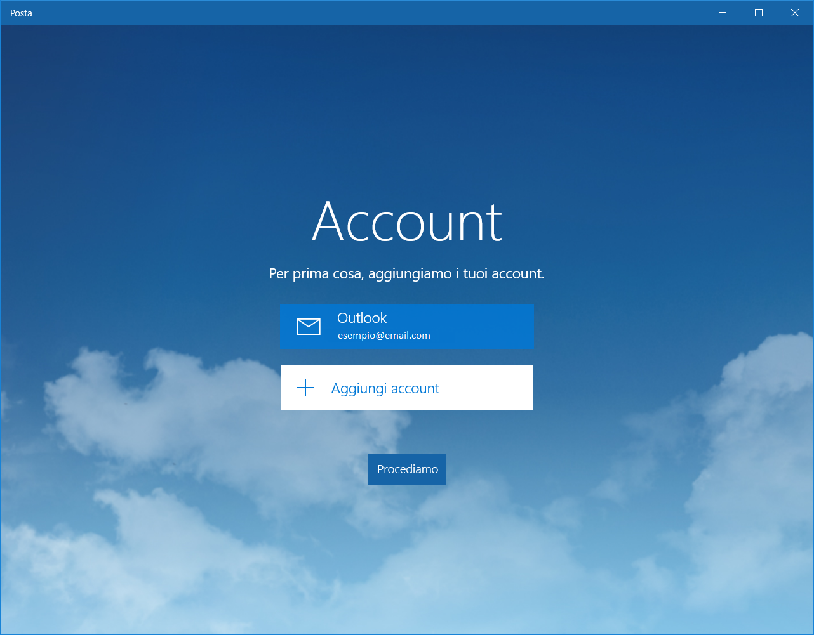The image size is (814, 635).
Task: Click the plus icon beside Aggiungi account
Action: [x=306, y=388]
